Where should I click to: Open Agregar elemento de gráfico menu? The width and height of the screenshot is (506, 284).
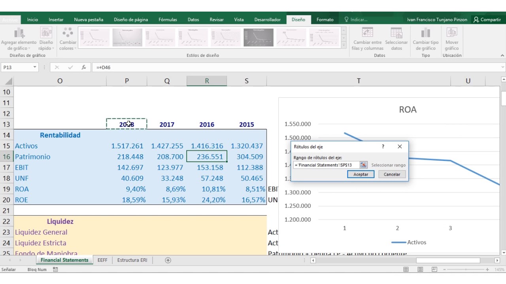click(x=19, y=39)
